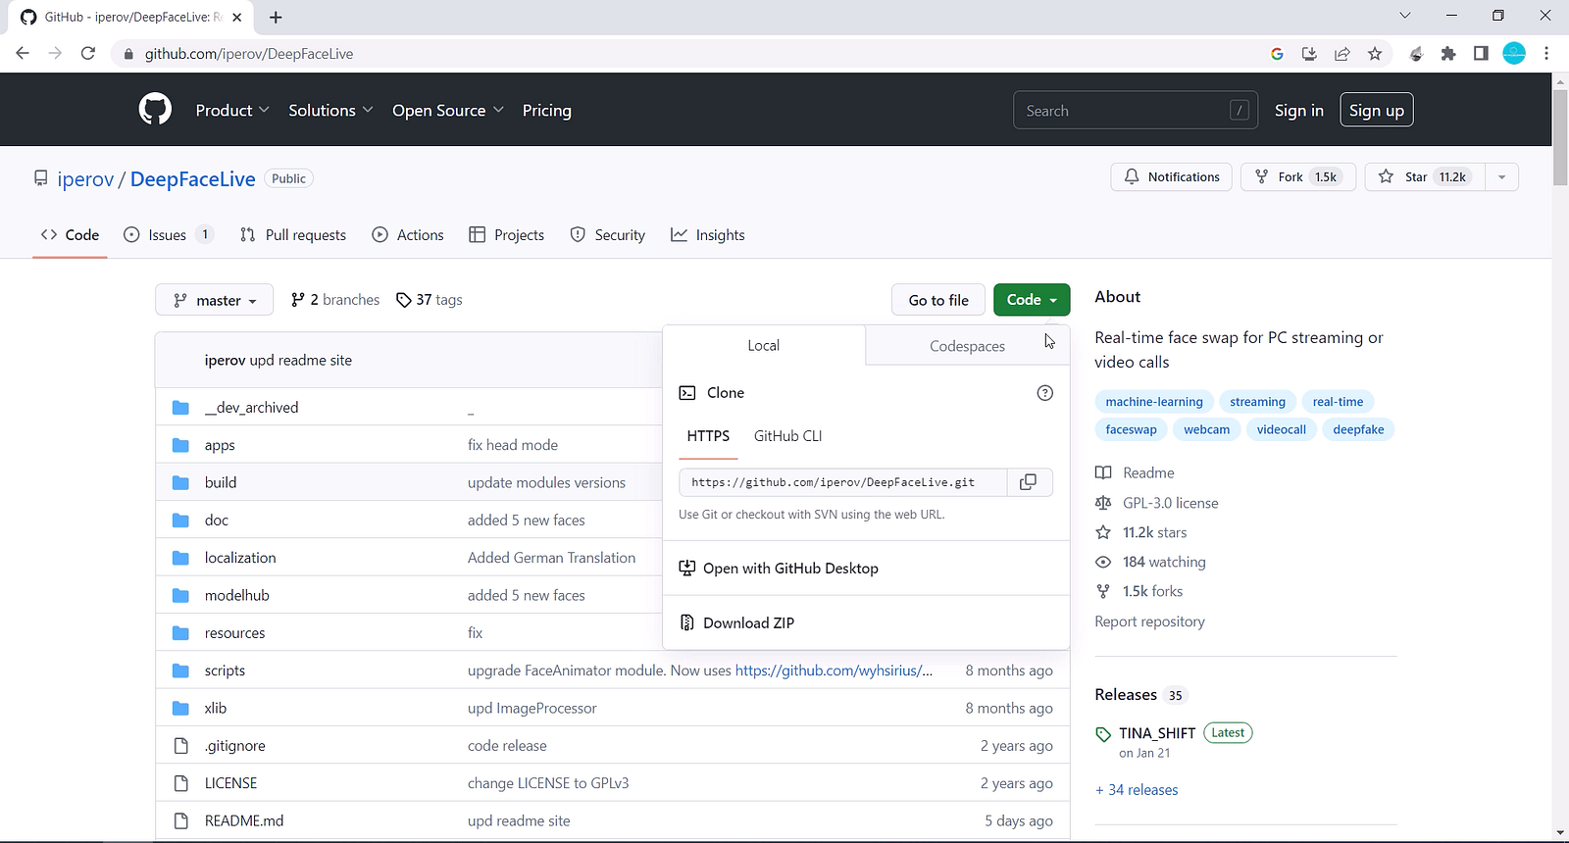Click the GitHub logo icon
1569x843 pixels.
(155, 110)
